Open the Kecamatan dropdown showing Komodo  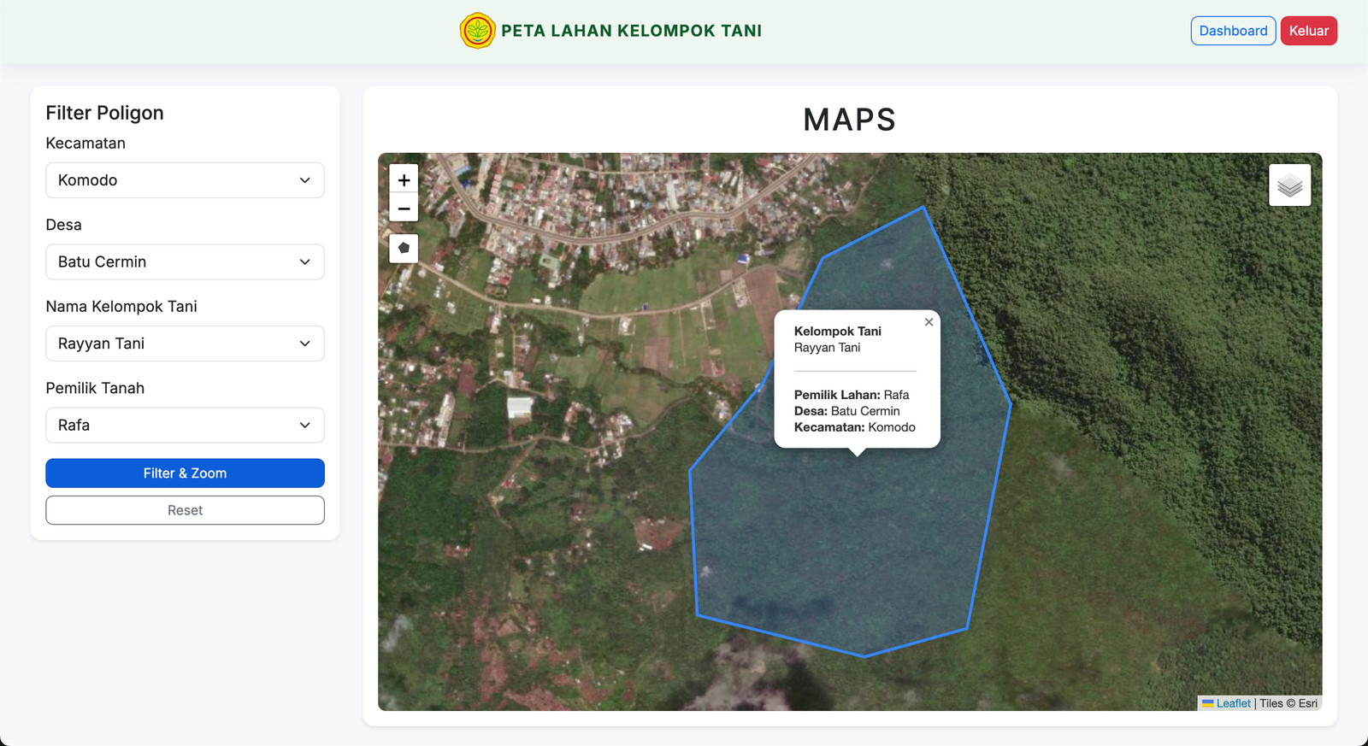click(185, 180)
